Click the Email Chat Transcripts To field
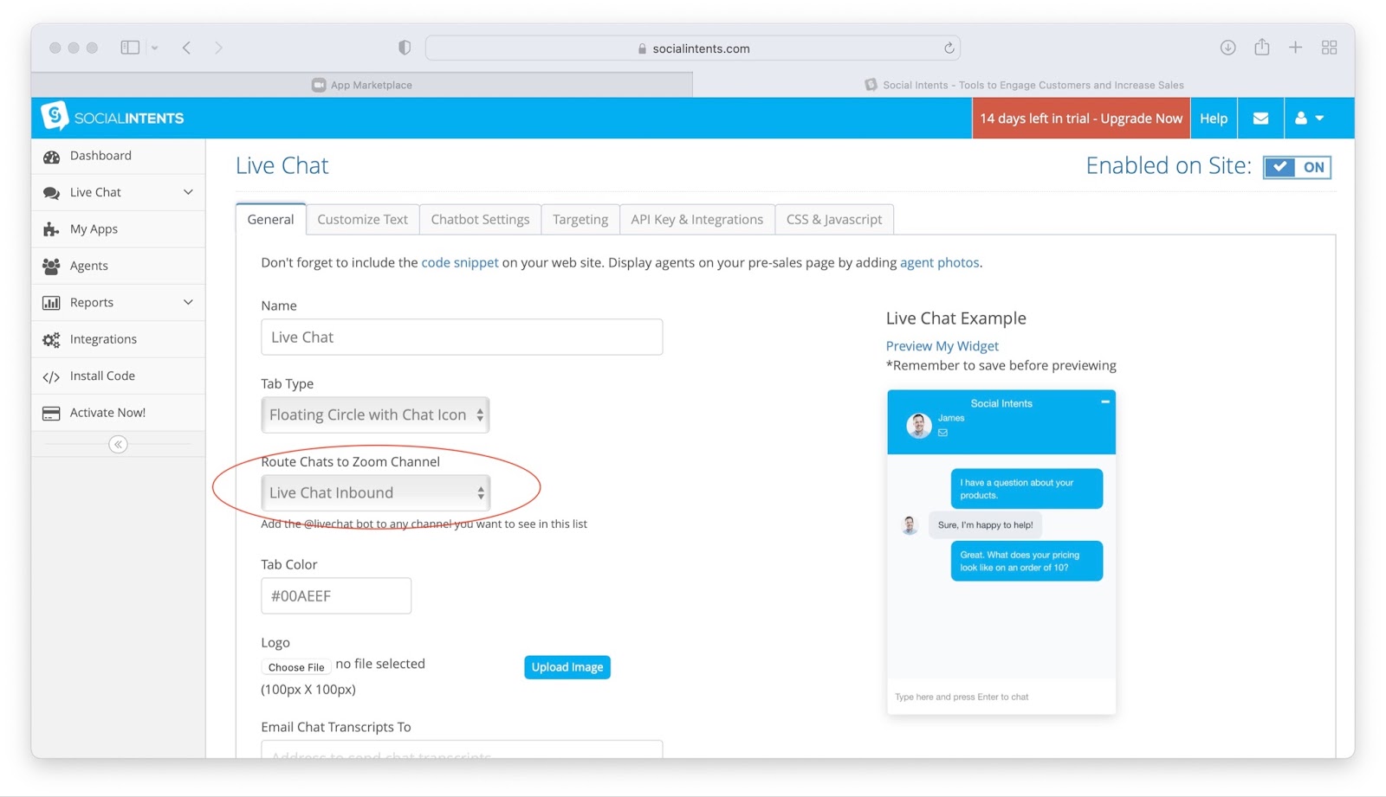This screenshot has height=797, width=1386. 462,749
